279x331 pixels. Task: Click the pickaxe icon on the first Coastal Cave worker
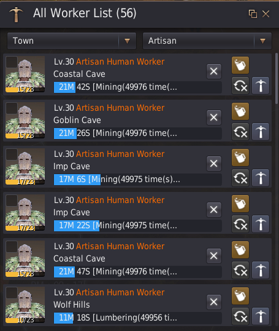(261, 86)
